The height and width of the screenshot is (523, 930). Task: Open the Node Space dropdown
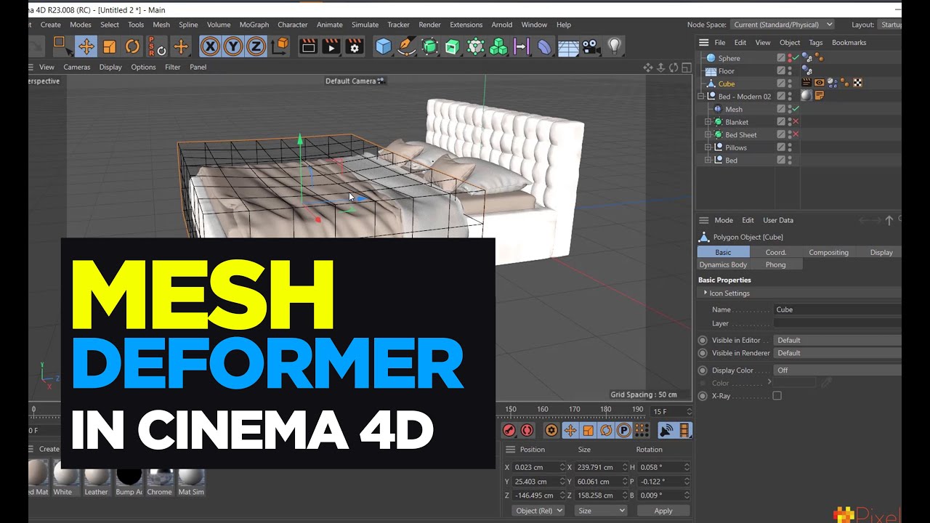coord(782,25)
